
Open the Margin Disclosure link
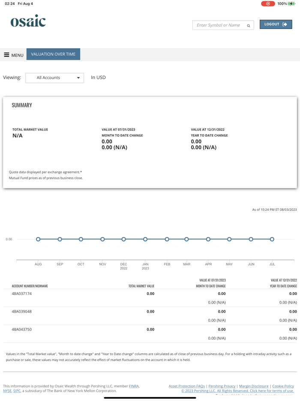coord(254,386)
